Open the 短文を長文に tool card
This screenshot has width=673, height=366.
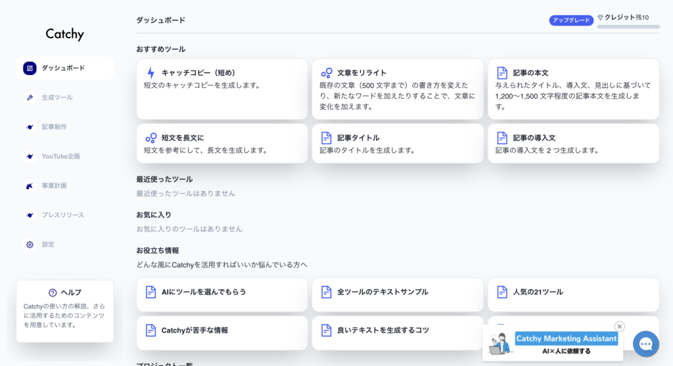[222, 143]
